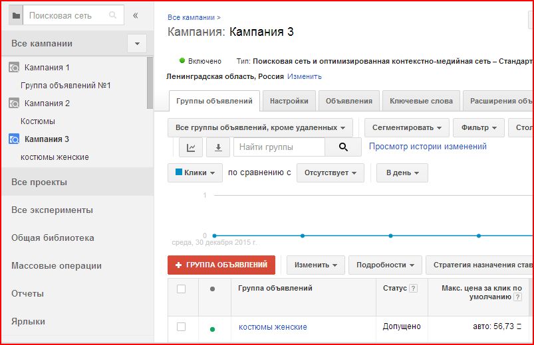Click the green enabled status dot for Включено

click(x=182, y=60)
